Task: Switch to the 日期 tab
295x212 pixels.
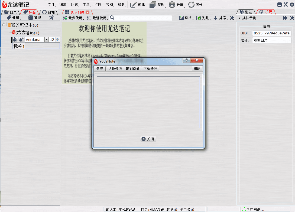Action: click(48, 12)
